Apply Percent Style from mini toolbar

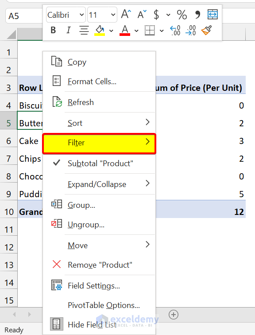182,15
